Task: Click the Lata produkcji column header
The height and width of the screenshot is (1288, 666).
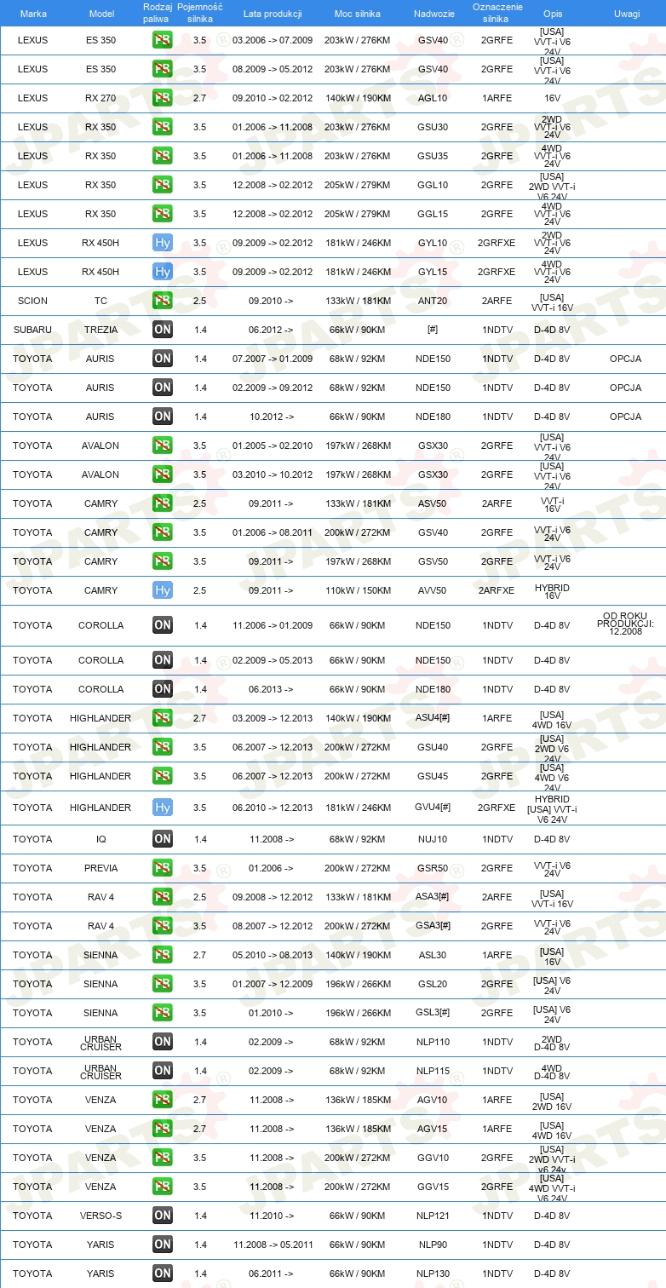Action: (273, 14)
